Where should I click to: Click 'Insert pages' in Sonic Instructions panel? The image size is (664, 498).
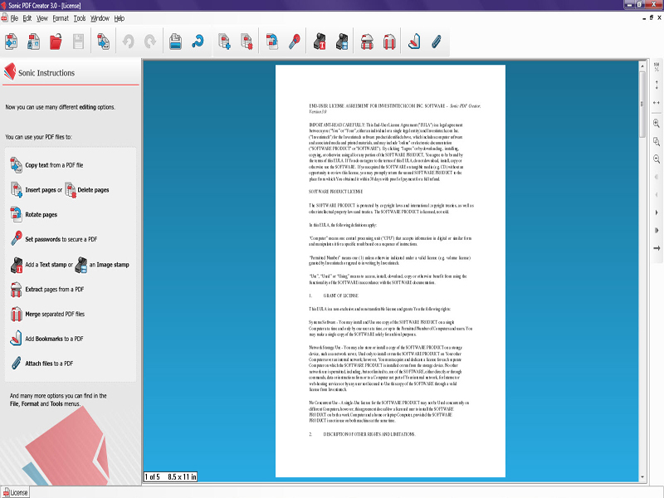[x=41, y=190]
